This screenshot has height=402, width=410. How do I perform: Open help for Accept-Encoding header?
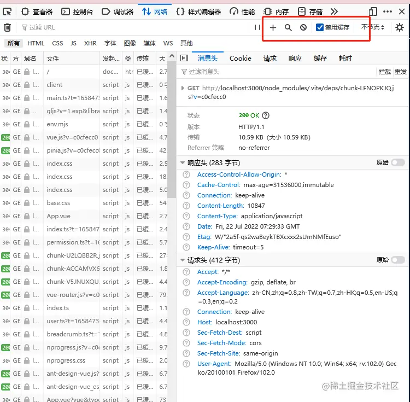[x=186, y=282]
